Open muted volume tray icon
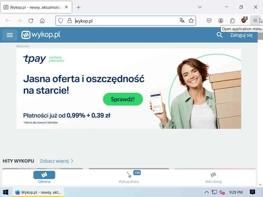Screen dimensions: 263x197 click(222, 192)
